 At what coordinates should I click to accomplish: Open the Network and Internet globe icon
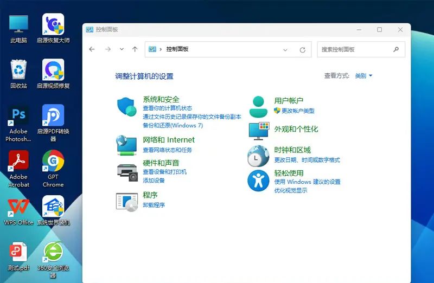pyautogui.click(x=127, y=145)
